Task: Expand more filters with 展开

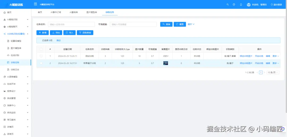Action: point(191,24)
